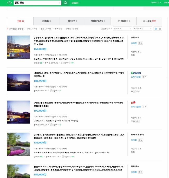
Task: Click price 186,990원
Action: tap(40, 81)
